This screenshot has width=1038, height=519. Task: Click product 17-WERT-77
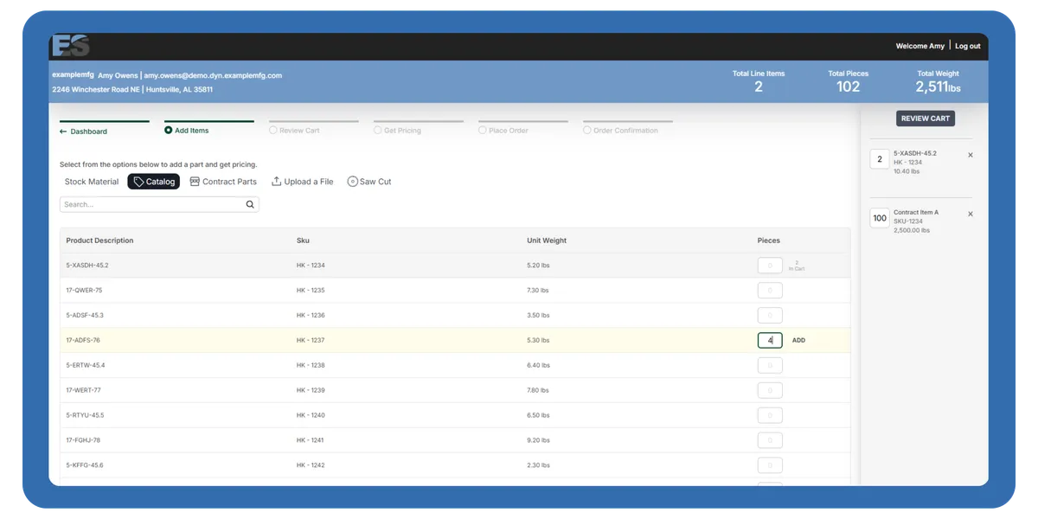[x=84, y=391]
